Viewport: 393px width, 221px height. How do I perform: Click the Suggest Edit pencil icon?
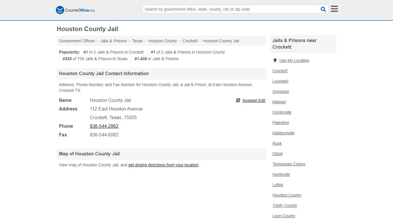[238, 100]
